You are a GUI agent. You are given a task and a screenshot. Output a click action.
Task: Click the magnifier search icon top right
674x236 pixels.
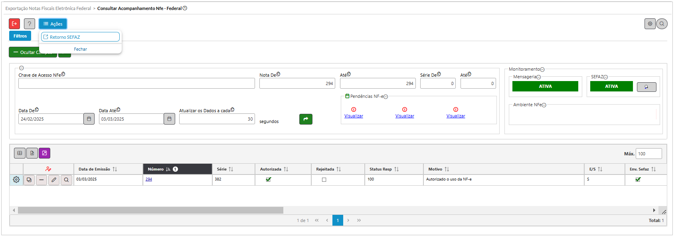[x=662, y=24]
